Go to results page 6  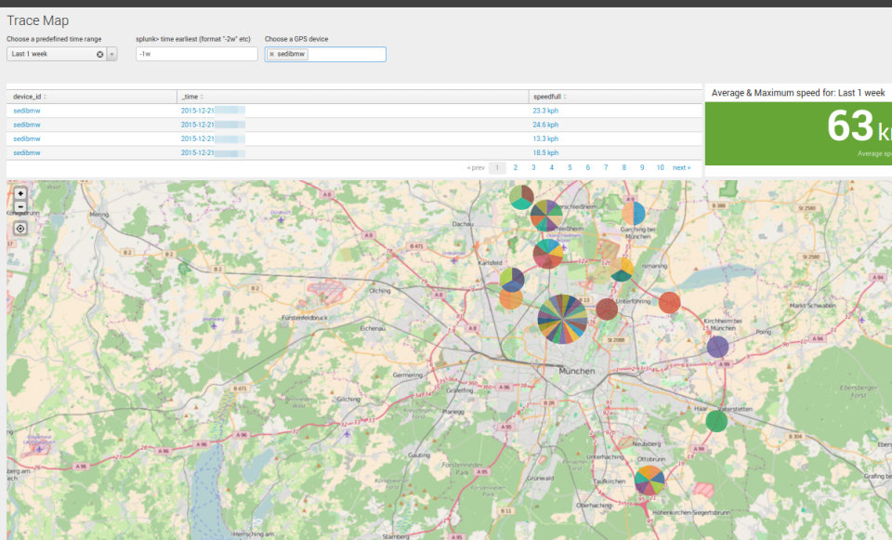tap(587, 168)
